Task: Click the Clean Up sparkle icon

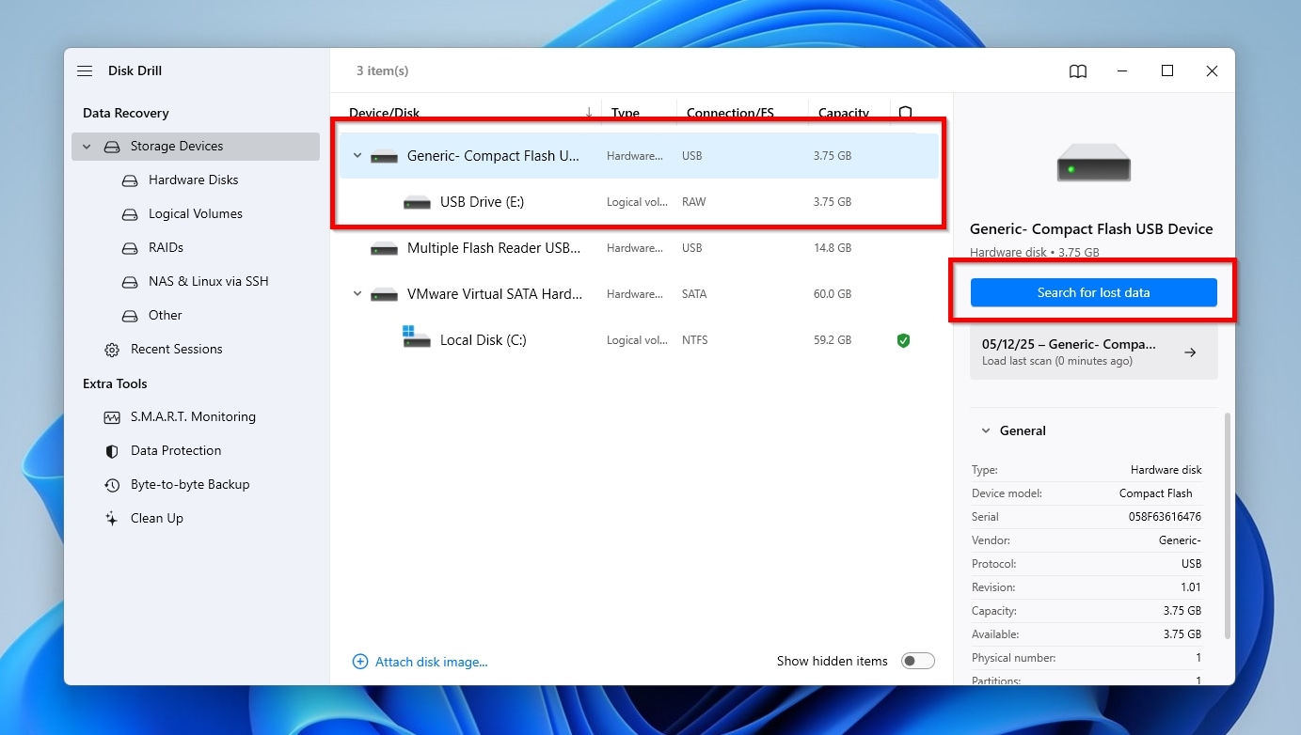Action: coord(112,519)
